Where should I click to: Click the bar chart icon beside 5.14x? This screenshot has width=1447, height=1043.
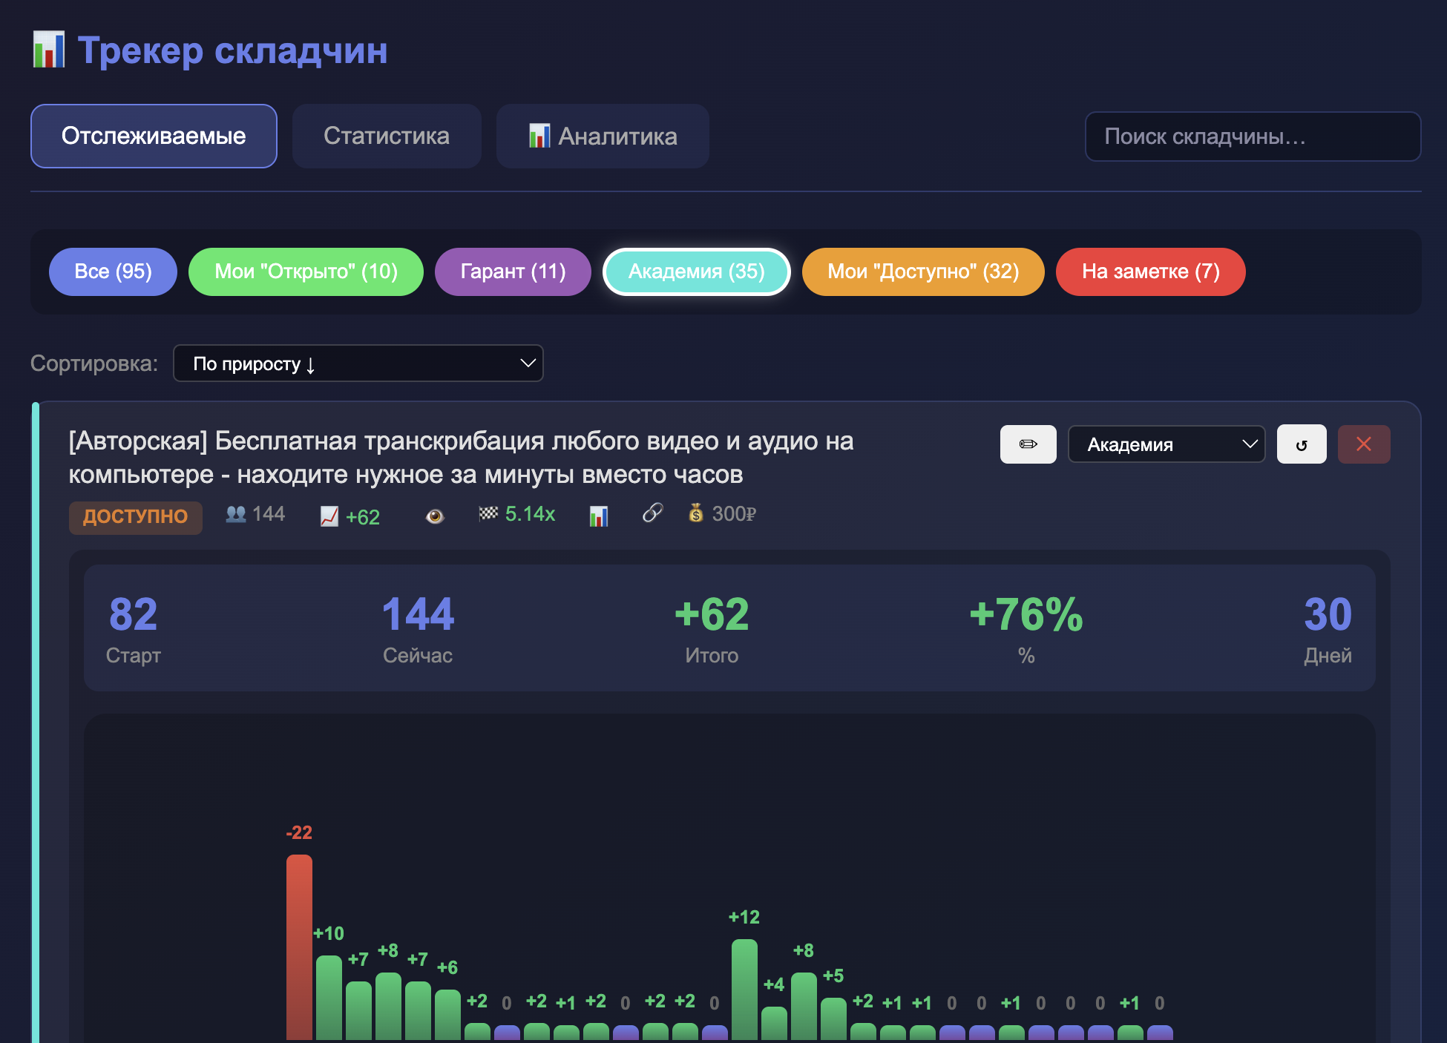[599, 516]
